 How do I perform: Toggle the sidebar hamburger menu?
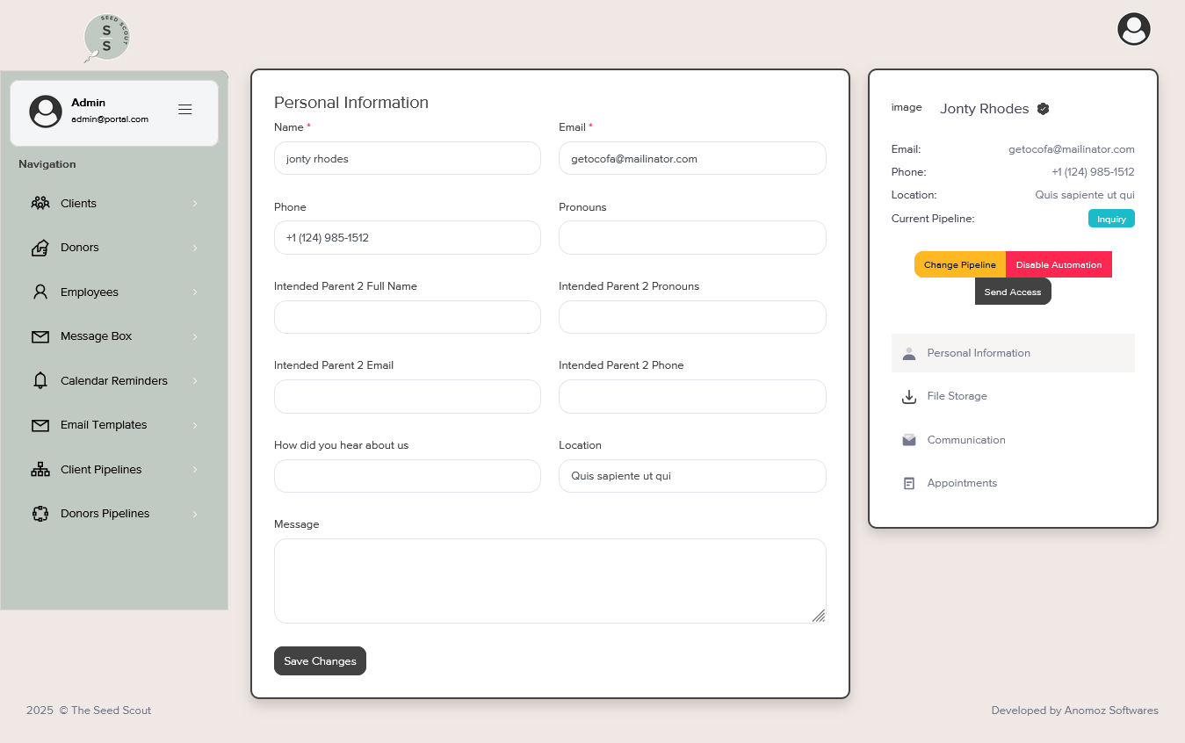184,110
